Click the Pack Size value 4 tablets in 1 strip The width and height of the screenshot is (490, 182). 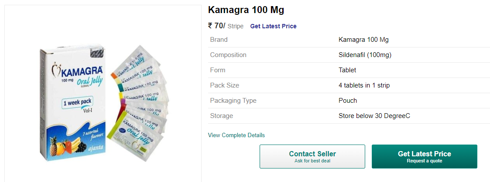point(364,85)
